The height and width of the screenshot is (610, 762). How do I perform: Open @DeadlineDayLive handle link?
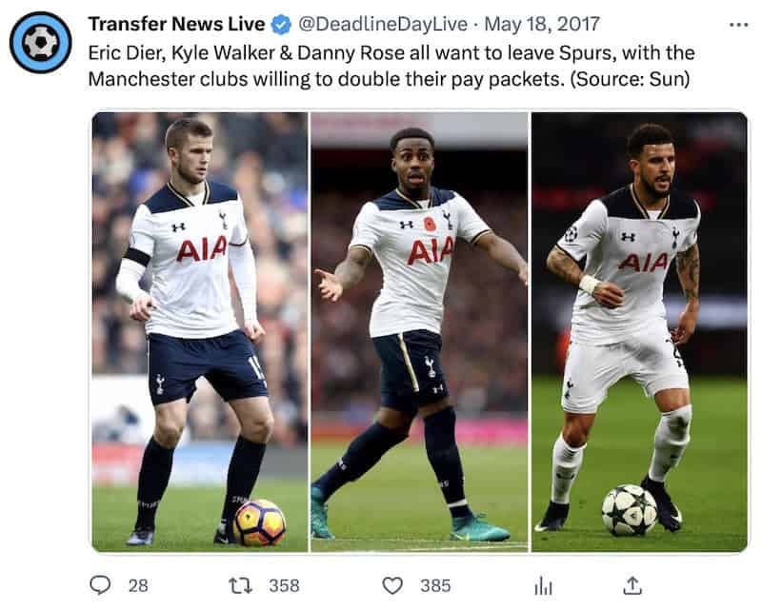pos(383,24)
